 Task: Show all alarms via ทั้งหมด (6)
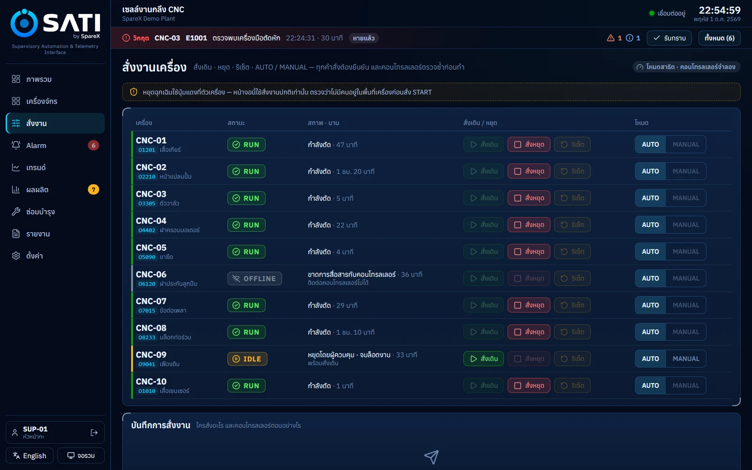tap(720, 38)
